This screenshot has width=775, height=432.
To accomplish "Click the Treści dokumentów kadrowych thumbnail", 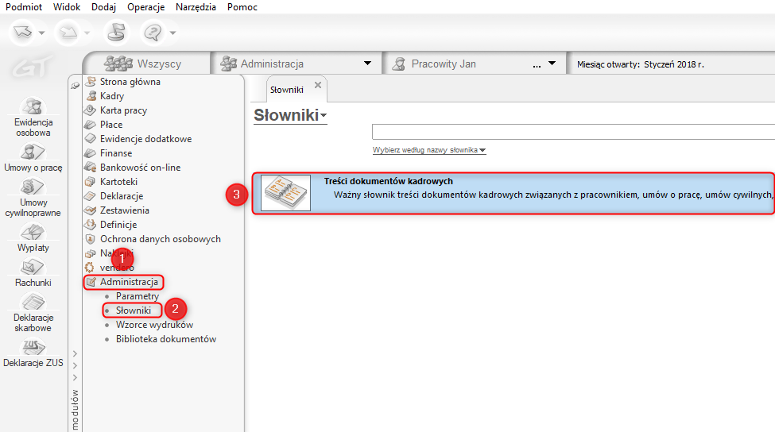I will tap(285, 193).
